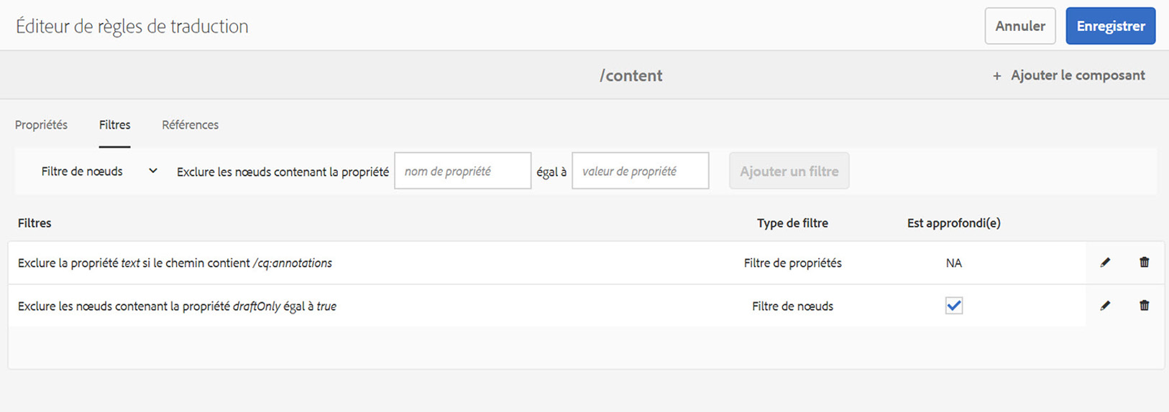Select the Exclure la propriété text filter row
This screenshot has width=1169, height=412.
(x=359, y=263)
